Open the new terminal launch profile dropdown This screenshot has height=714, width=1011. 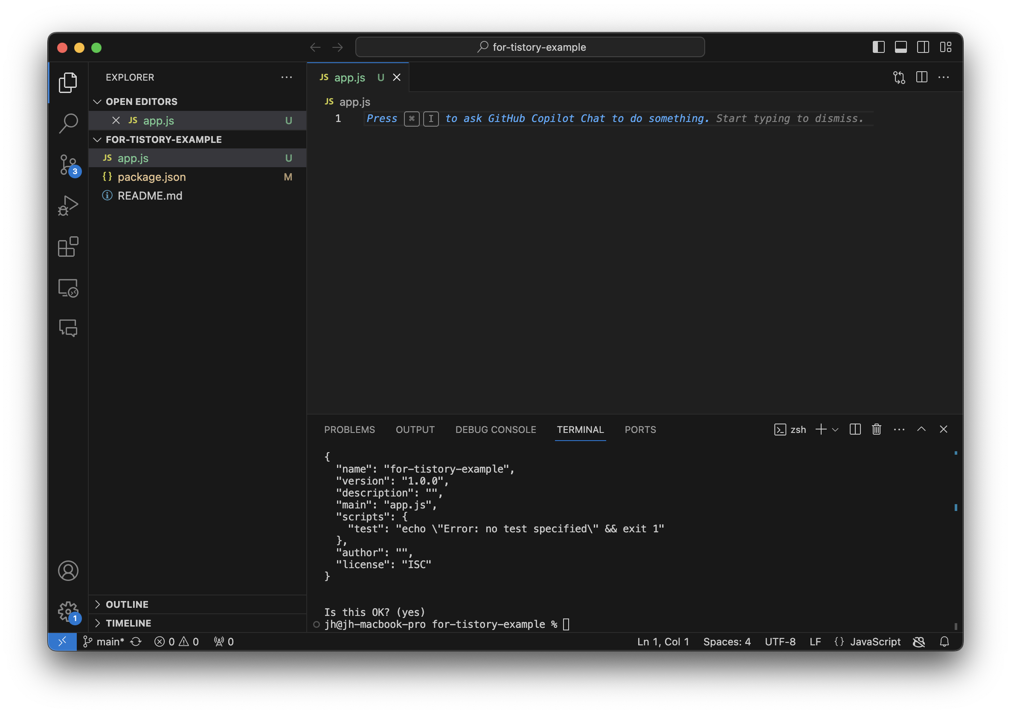835,430
